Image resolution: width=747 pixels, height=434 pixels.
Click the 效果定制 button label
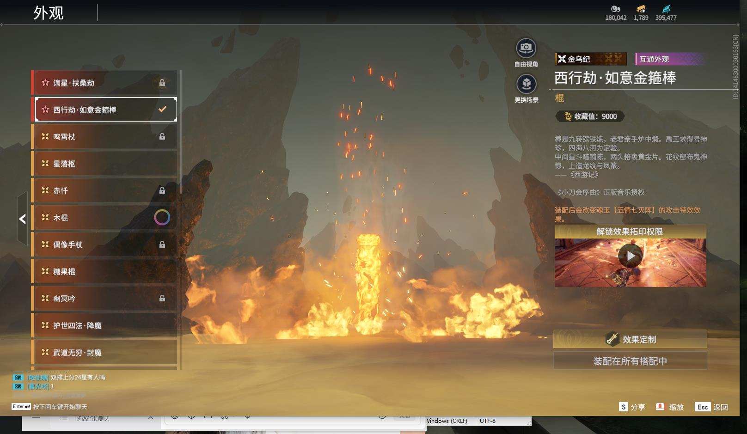pyautogui.click(x=639, y=340)
